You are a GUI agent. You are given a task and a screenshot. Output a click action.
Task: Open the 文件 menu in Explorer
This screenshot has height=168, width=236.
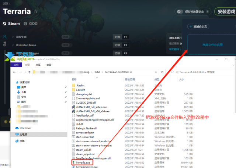click(x=16, y=65)
